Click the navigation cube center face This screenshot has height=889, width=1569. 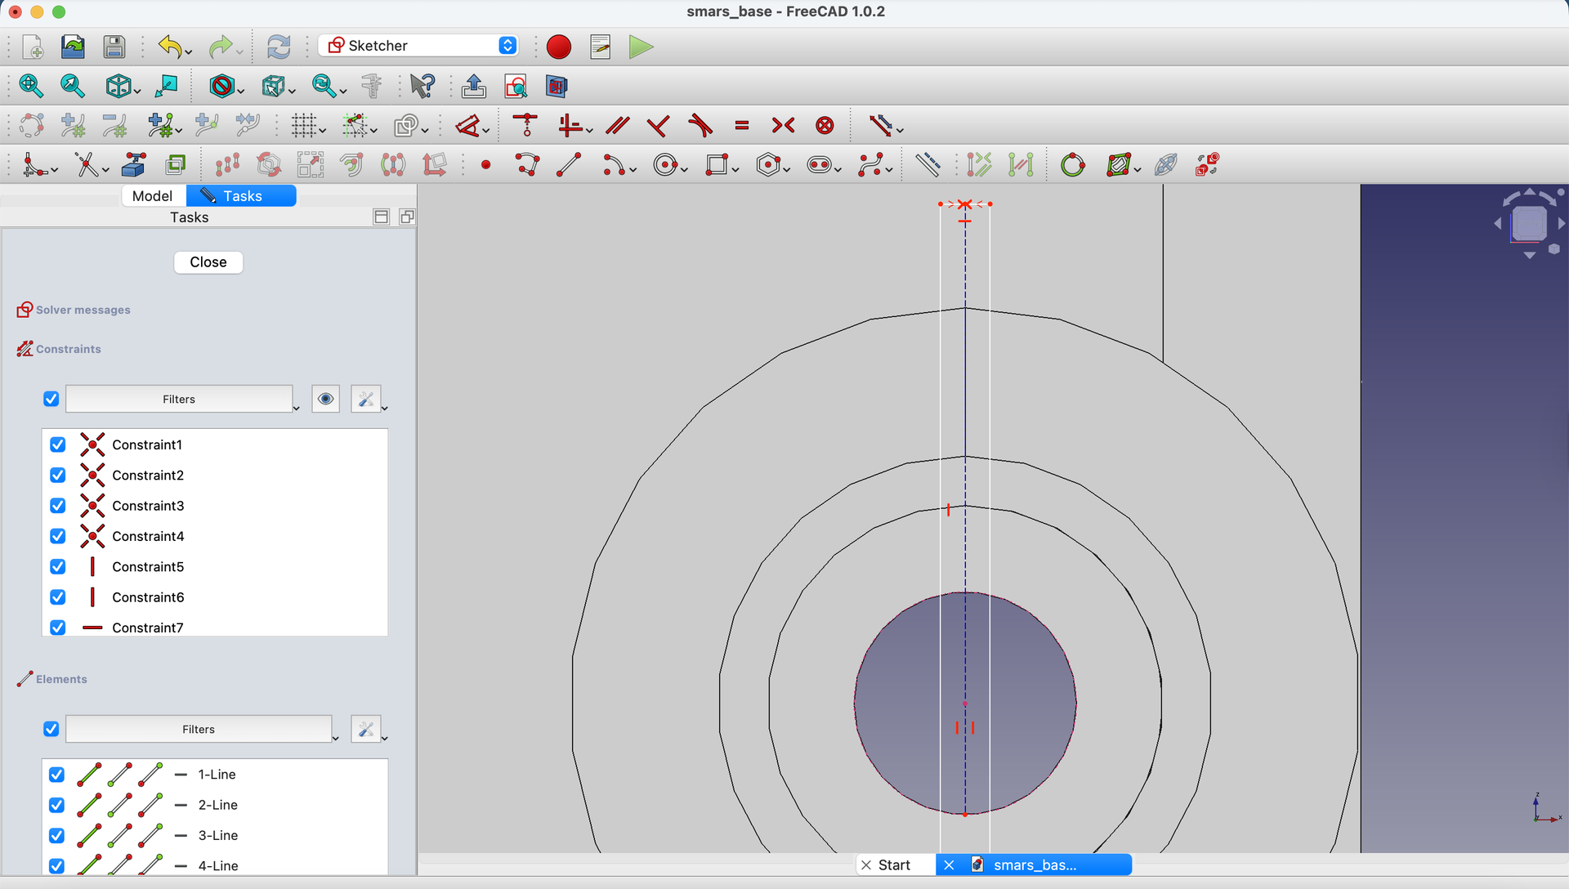(1529, 223)
